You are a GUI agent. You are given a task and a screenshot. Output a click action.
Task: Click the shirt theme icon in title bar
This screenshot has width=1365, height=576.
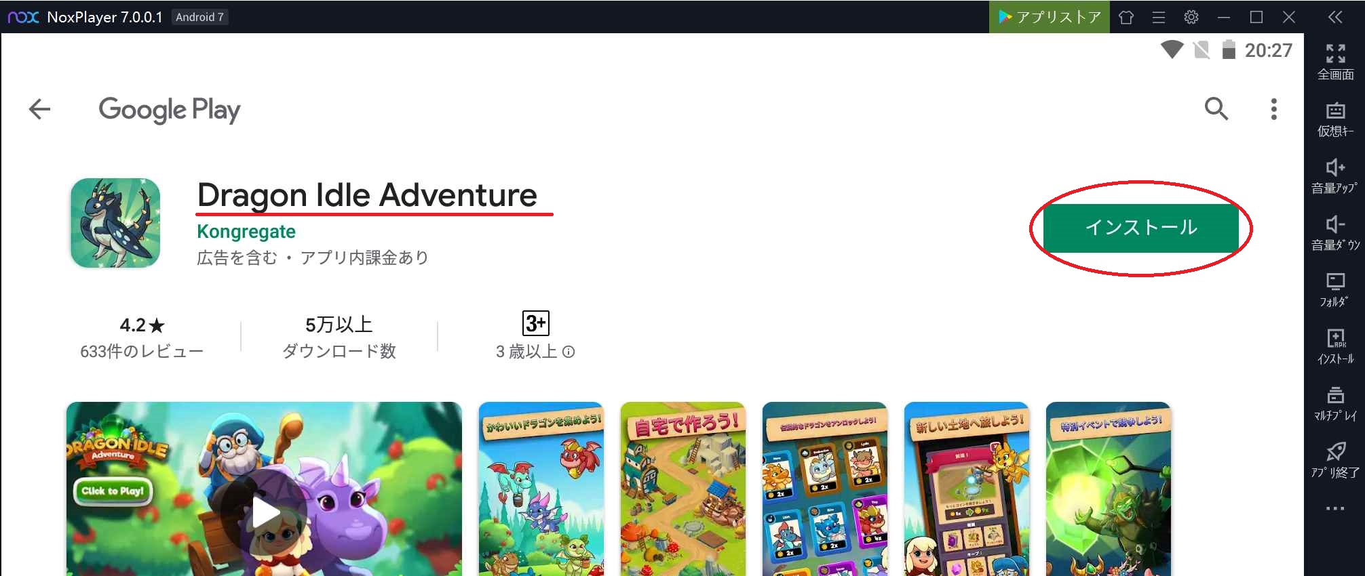tap(1126, 17)
